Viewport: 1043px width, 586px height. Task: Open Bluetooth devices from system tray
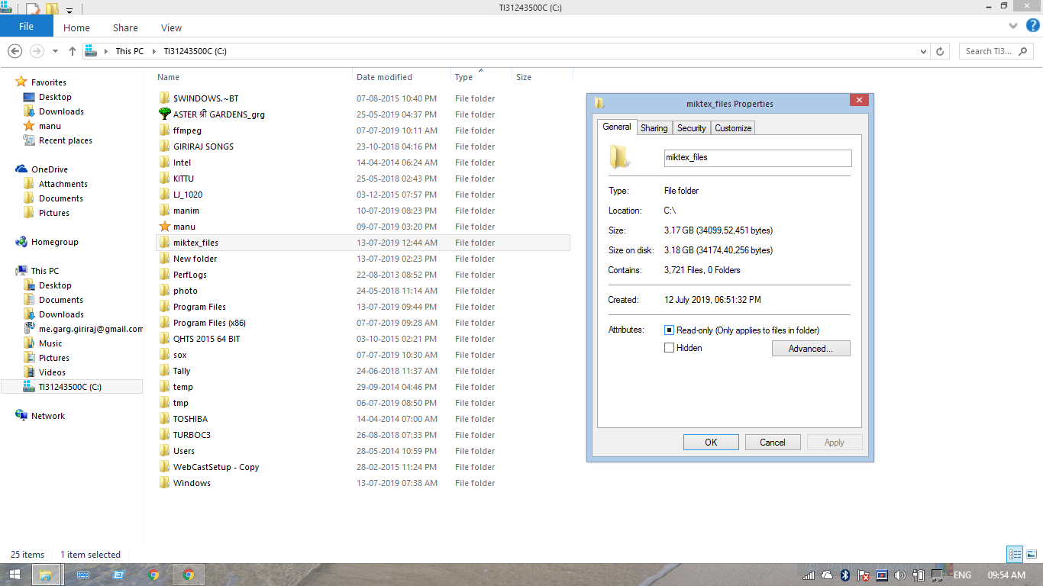(x=844, y=575)
